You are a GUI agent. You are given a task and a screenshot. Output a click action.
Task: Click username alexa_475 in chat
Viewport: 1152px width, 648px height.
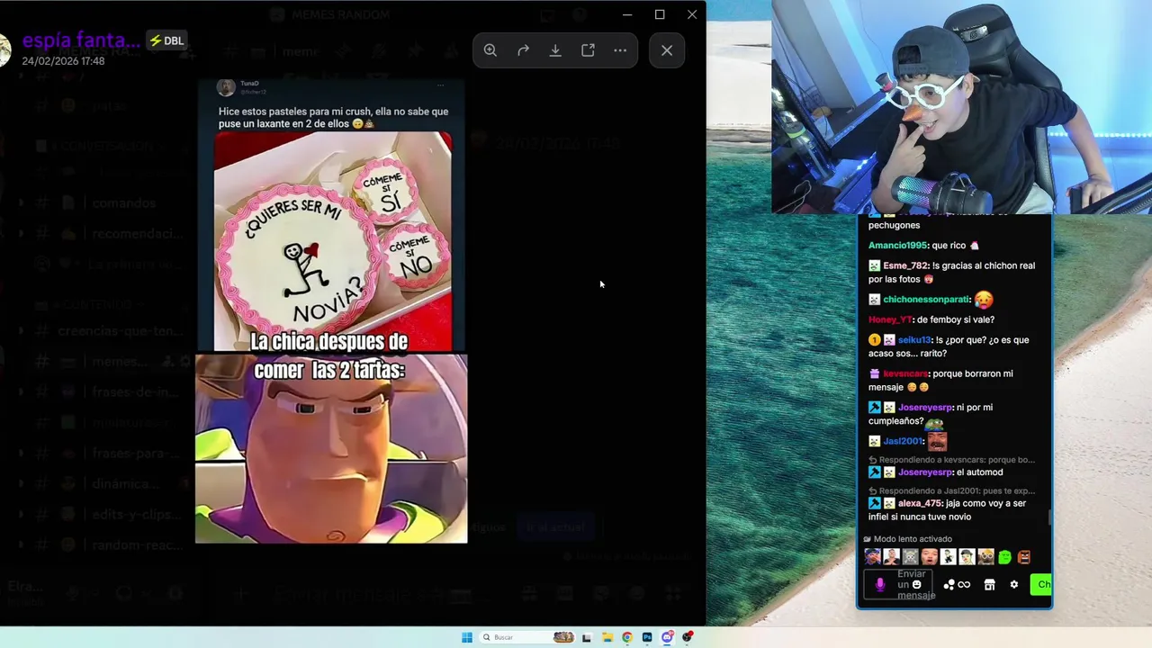pos(921,504)
